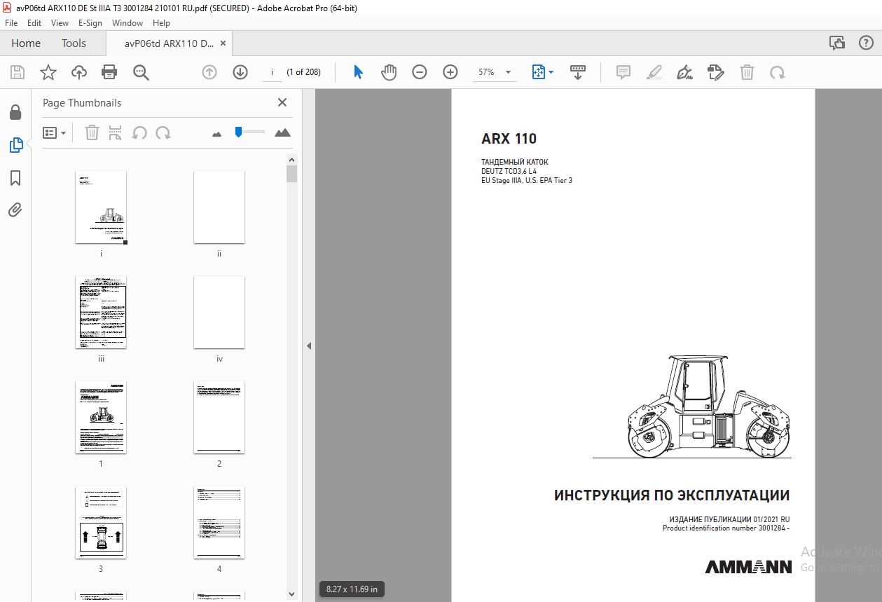882x602 pixels.
Task: Open the Edit menu
Action: click(34, 23)
